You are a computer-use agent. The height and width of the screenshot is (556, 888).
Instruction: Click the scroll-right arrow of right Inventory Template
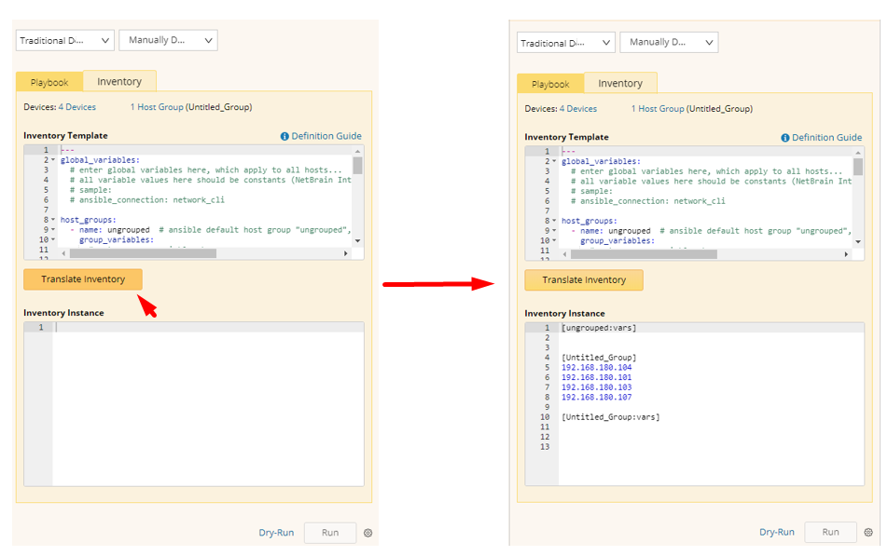pos(846,254)
